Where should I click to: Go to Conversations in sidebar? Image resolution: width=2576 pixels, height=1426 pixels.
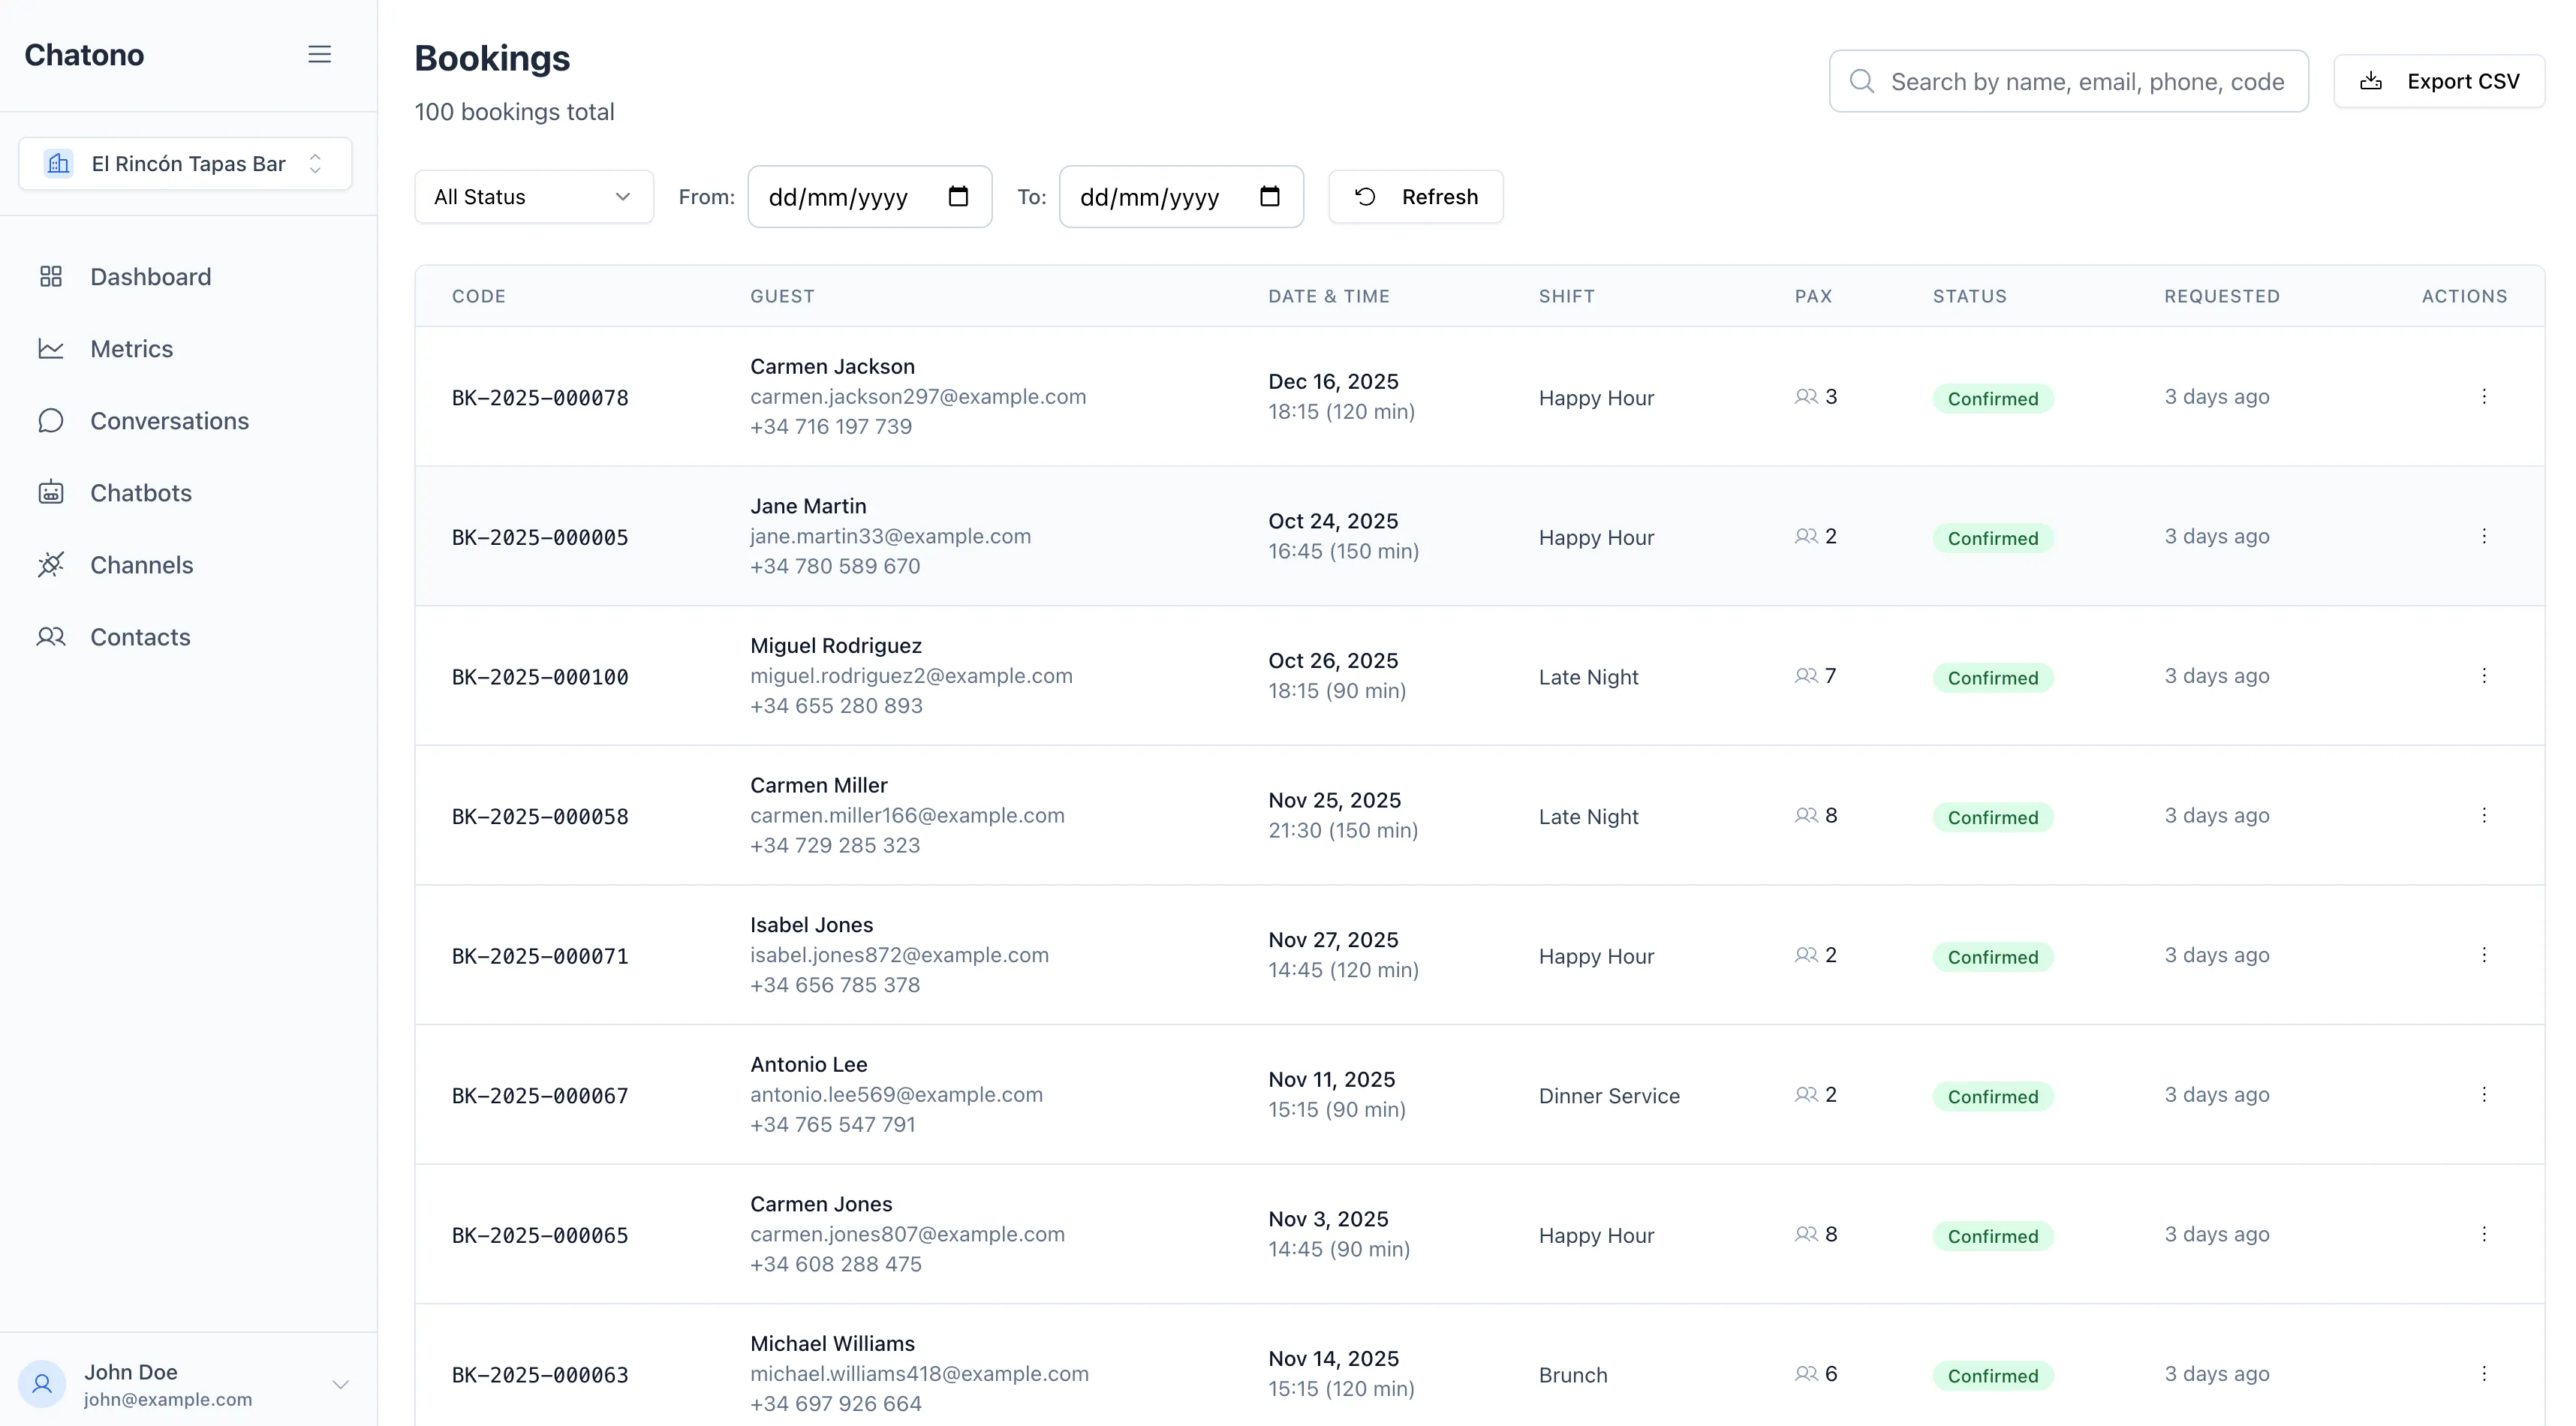click(x=169, y=420)
